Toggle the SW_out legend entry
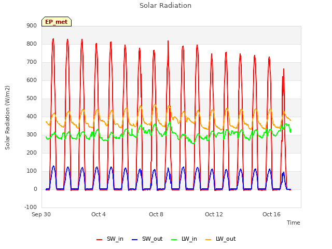The height and width of the screenshot is (249, 332). (147, 239)
